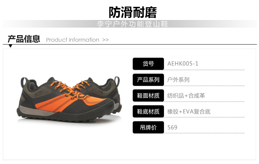Screen dimensions: 259x164
Task: Click the 产品系列 black label
Action: (x=148, y=80)
